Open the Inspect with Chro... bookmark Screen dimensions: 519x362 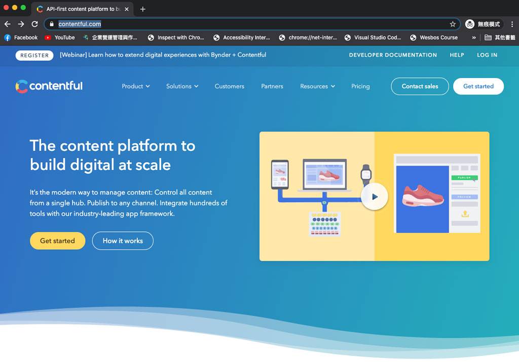tap(176, 37)
